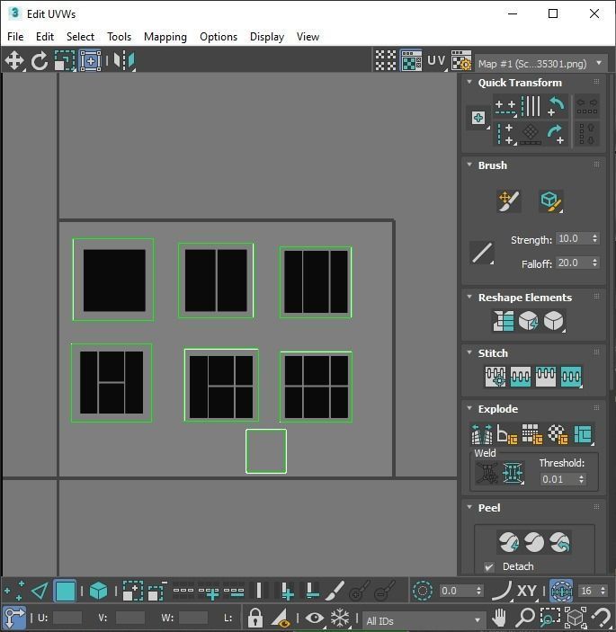Click the Linear Align vertical bars icon
616x632 pixels.
(x=531, y=106)
